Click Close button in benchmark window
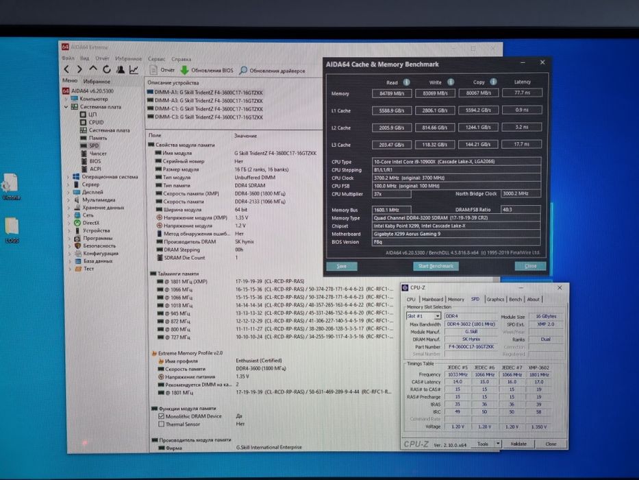Screen dimensions: 639x480 (x=530, y=266)
